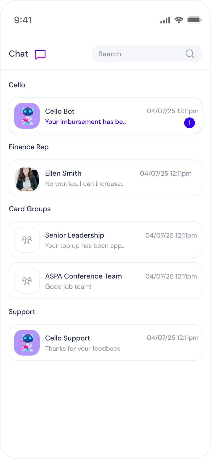
Task: Click the Cello Bot robot avatar
Action: [x=27, y=116]
